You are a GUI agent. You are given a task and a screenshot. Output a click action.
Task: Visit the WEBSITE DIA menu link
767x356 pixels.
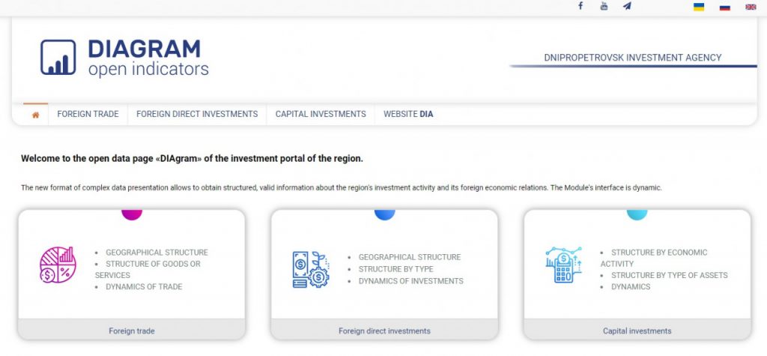[408, 114]
